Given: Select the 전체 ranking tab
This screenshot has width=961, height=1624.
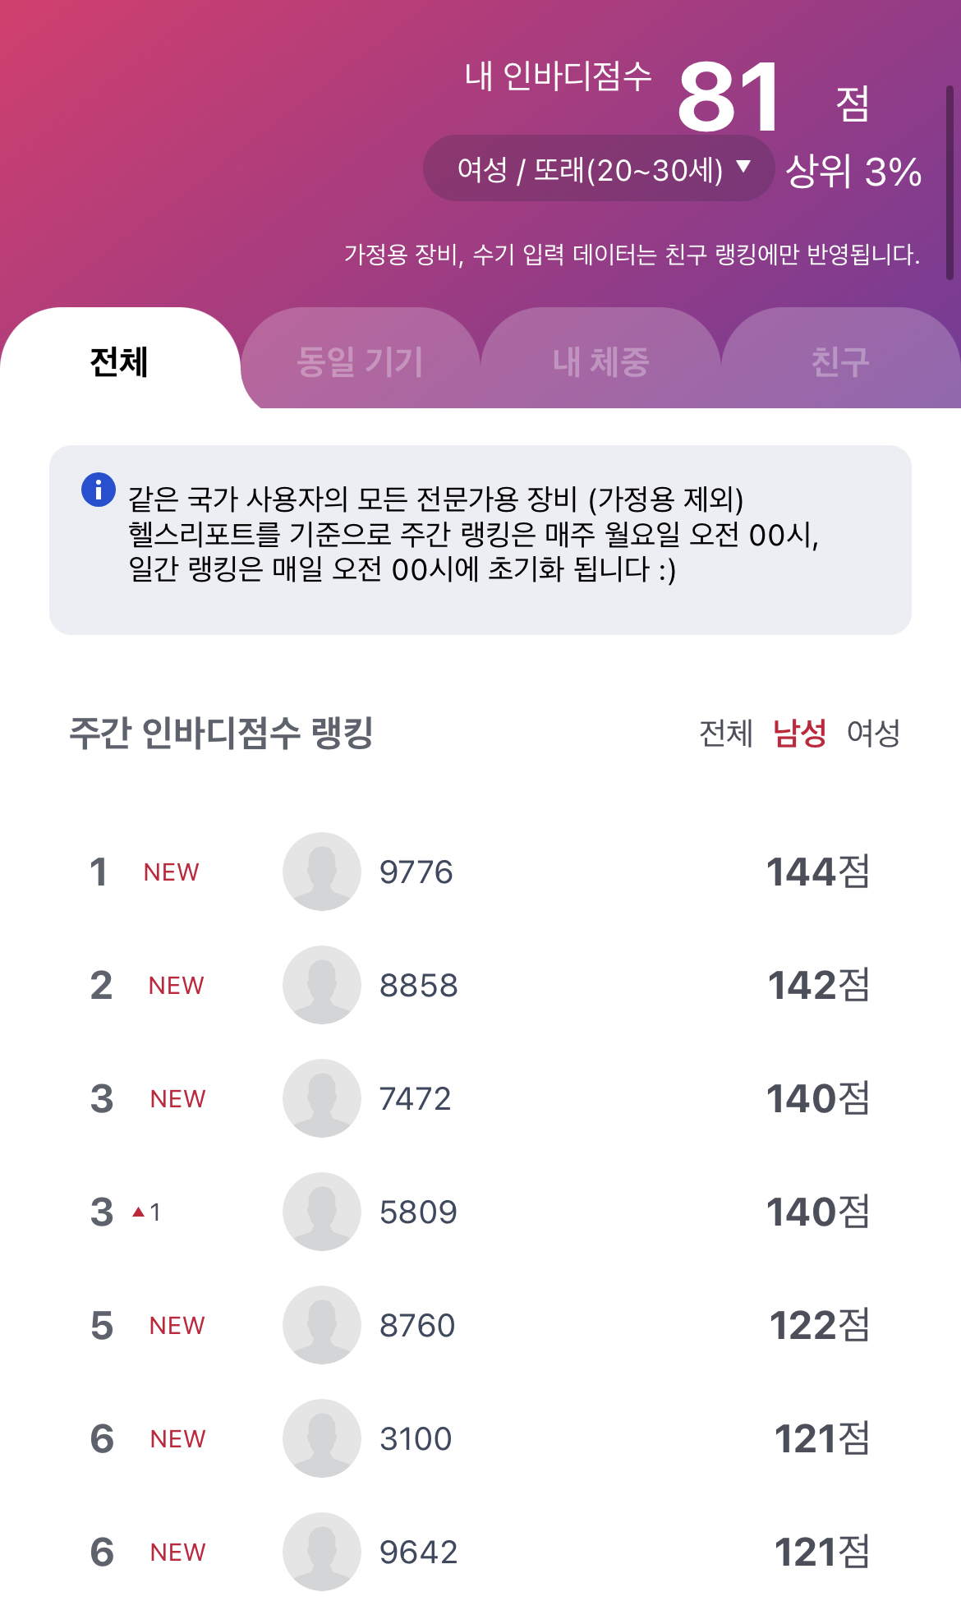Looking at the screenshot, I should click(119, 361).
